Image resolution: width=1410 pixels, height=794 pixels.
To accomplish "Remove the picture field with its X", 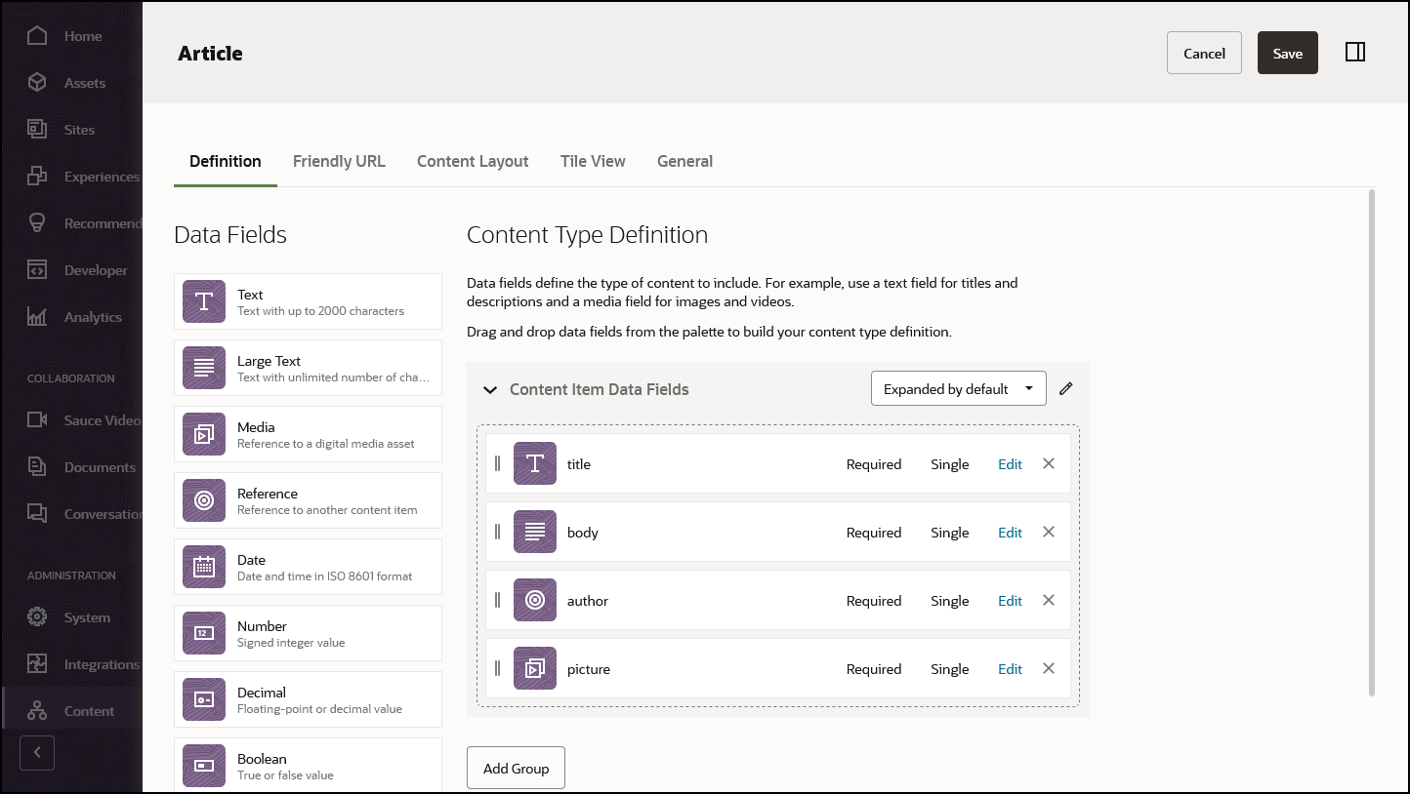I will tap(1048, 668).
